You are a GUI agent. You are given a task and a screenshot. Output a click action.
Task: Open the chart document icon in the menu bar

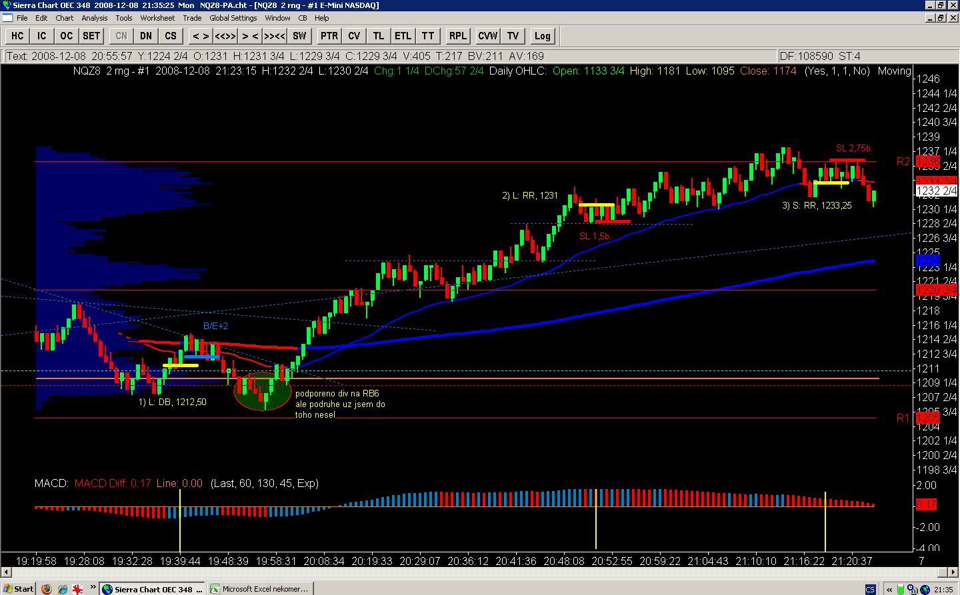tap(6, 18)
